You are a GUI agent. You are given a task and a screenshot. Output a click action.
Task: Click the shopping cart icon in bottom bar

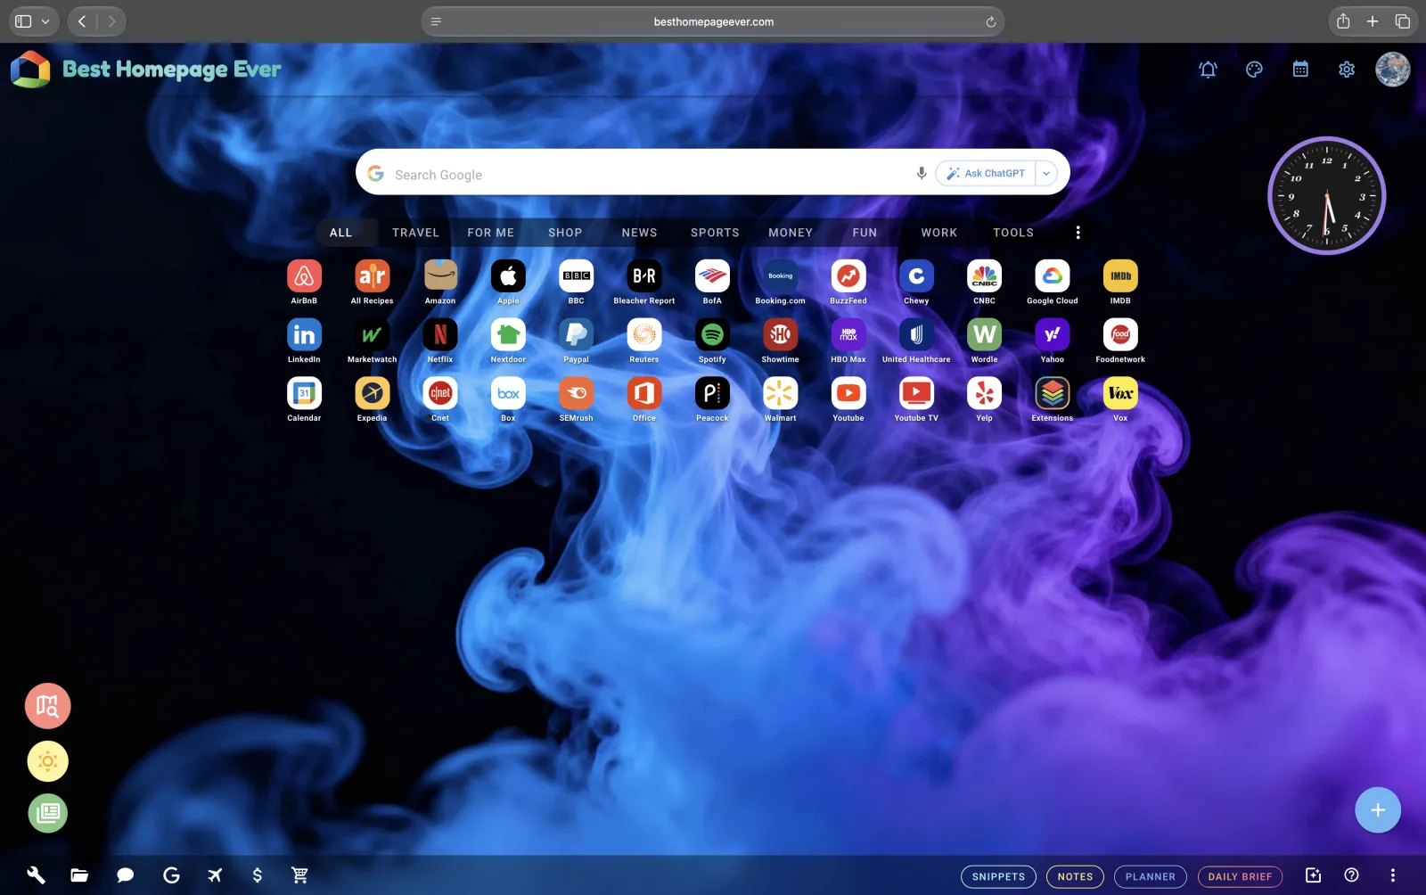(299, 875)
